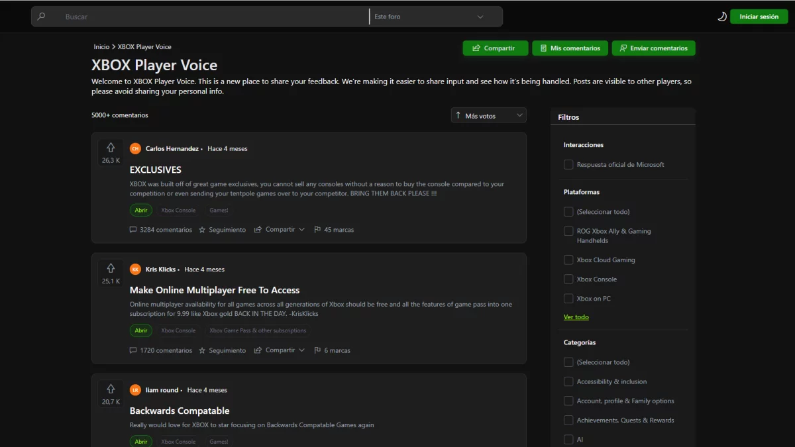Click 3284 comentarios text
This screenshot has height=447, width=795.
click(166, 230)
